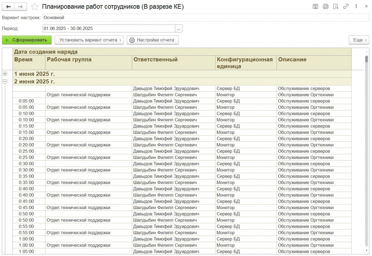Expand the 1 июня 2025 г. group
372x256 pixels.
coord(5,74)
